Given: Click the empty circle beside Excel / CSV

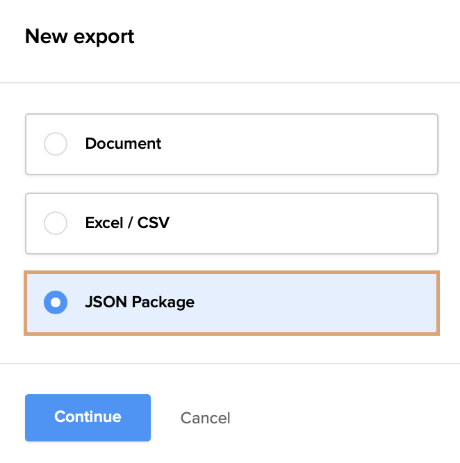Looking at the screenshot, I should tap(56, 223).
